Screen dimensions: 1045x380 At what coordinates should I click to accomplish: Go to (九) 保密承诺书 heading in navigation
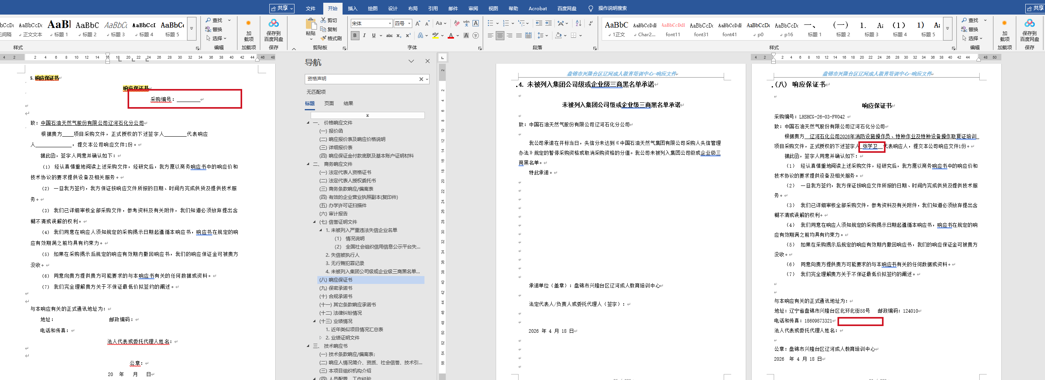coord(335,288)
